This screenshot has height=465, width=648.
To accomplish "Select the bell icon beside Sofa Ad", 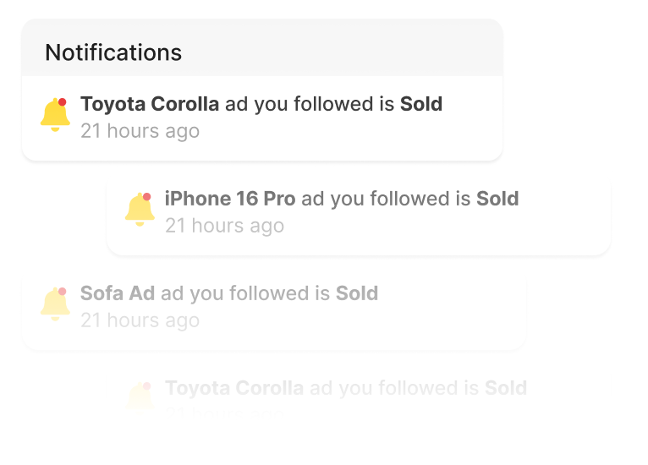I will tap(55, 304).
